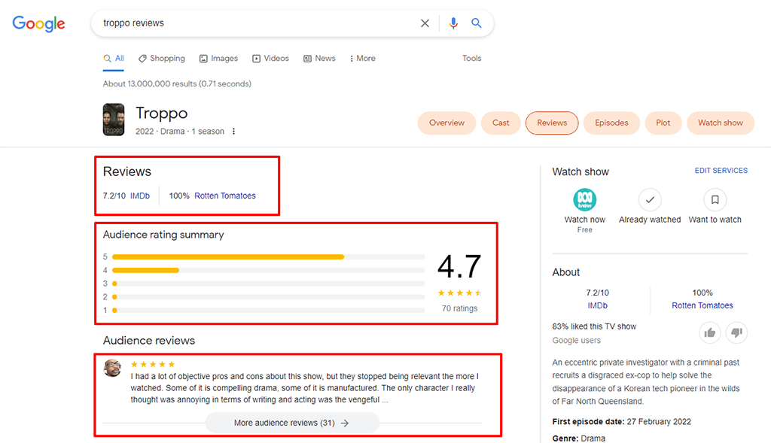Click the thumbs up like icon
Screen dimensions: 771x443
[709, 333]
